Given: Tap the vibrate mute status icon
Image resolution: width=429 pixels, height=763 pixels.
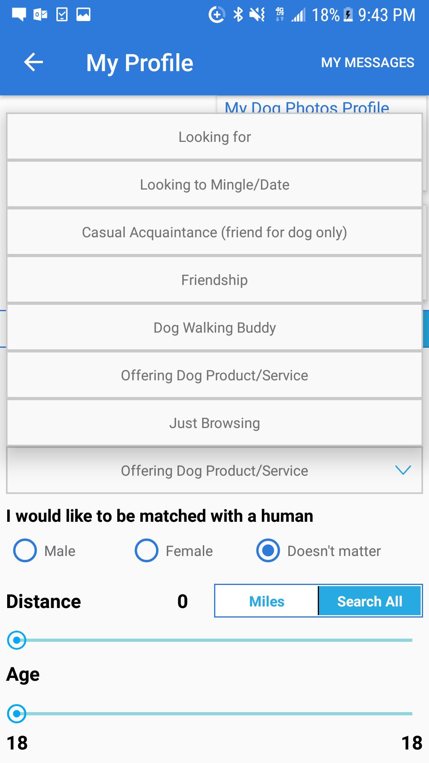Looking at the screenshot, I should [x=257, y=15].
